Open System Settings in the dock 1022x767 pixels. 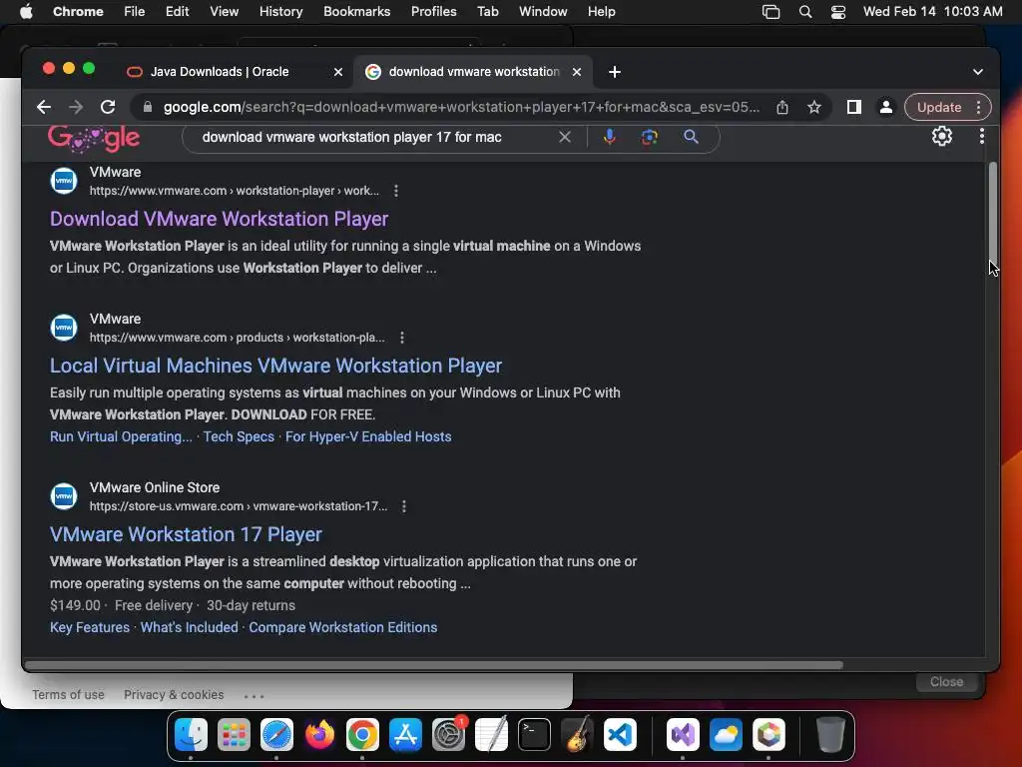pos(448,735)
